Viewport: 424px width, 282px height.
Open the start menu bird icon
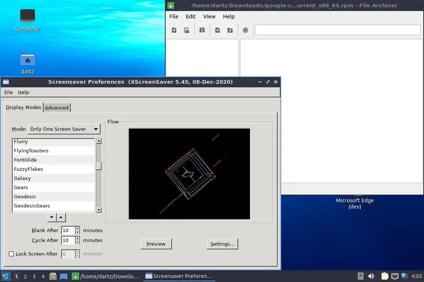pos(6,276)
